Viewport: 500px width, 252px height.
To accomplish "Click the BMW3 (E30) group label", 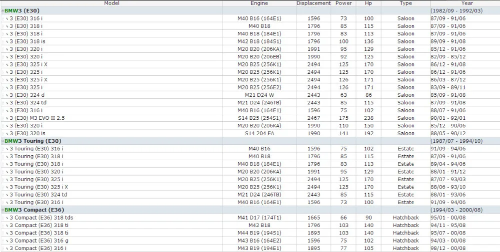I will coord(22,11).
